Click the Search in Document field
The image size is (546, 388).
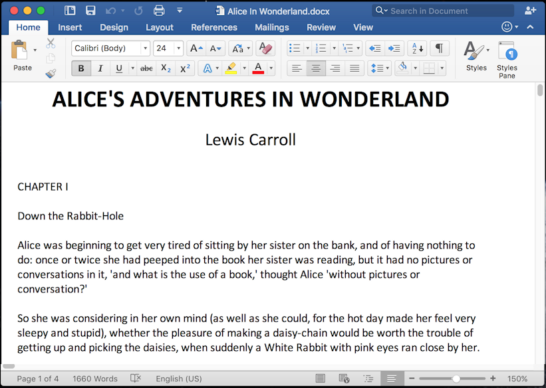pos(443,11)
